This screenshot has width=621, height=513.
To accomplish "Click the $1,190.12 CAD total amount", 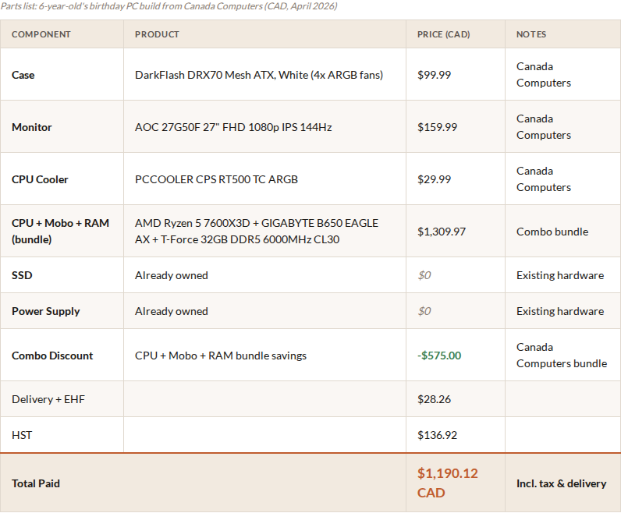I will tap(448, 483).
